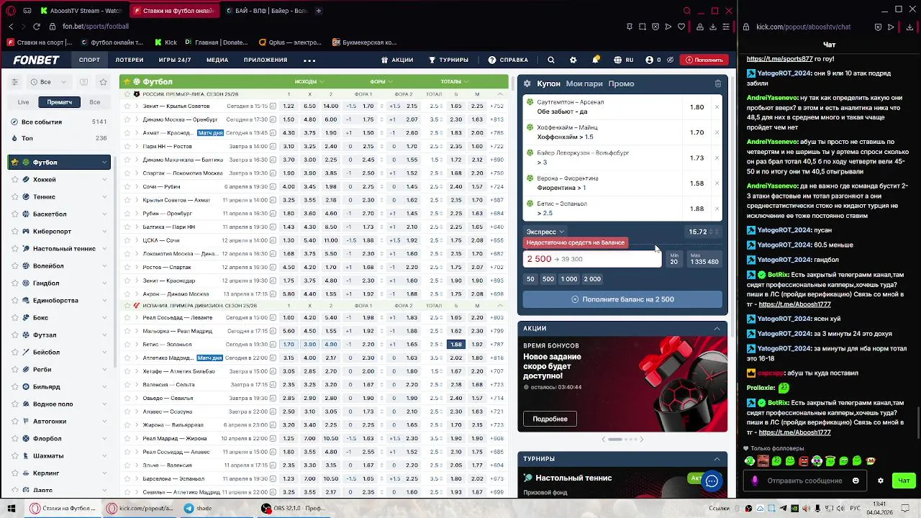
Task: Select the Все filter next to Прематч
Action: pyautogui.click(x=94, y=102)
